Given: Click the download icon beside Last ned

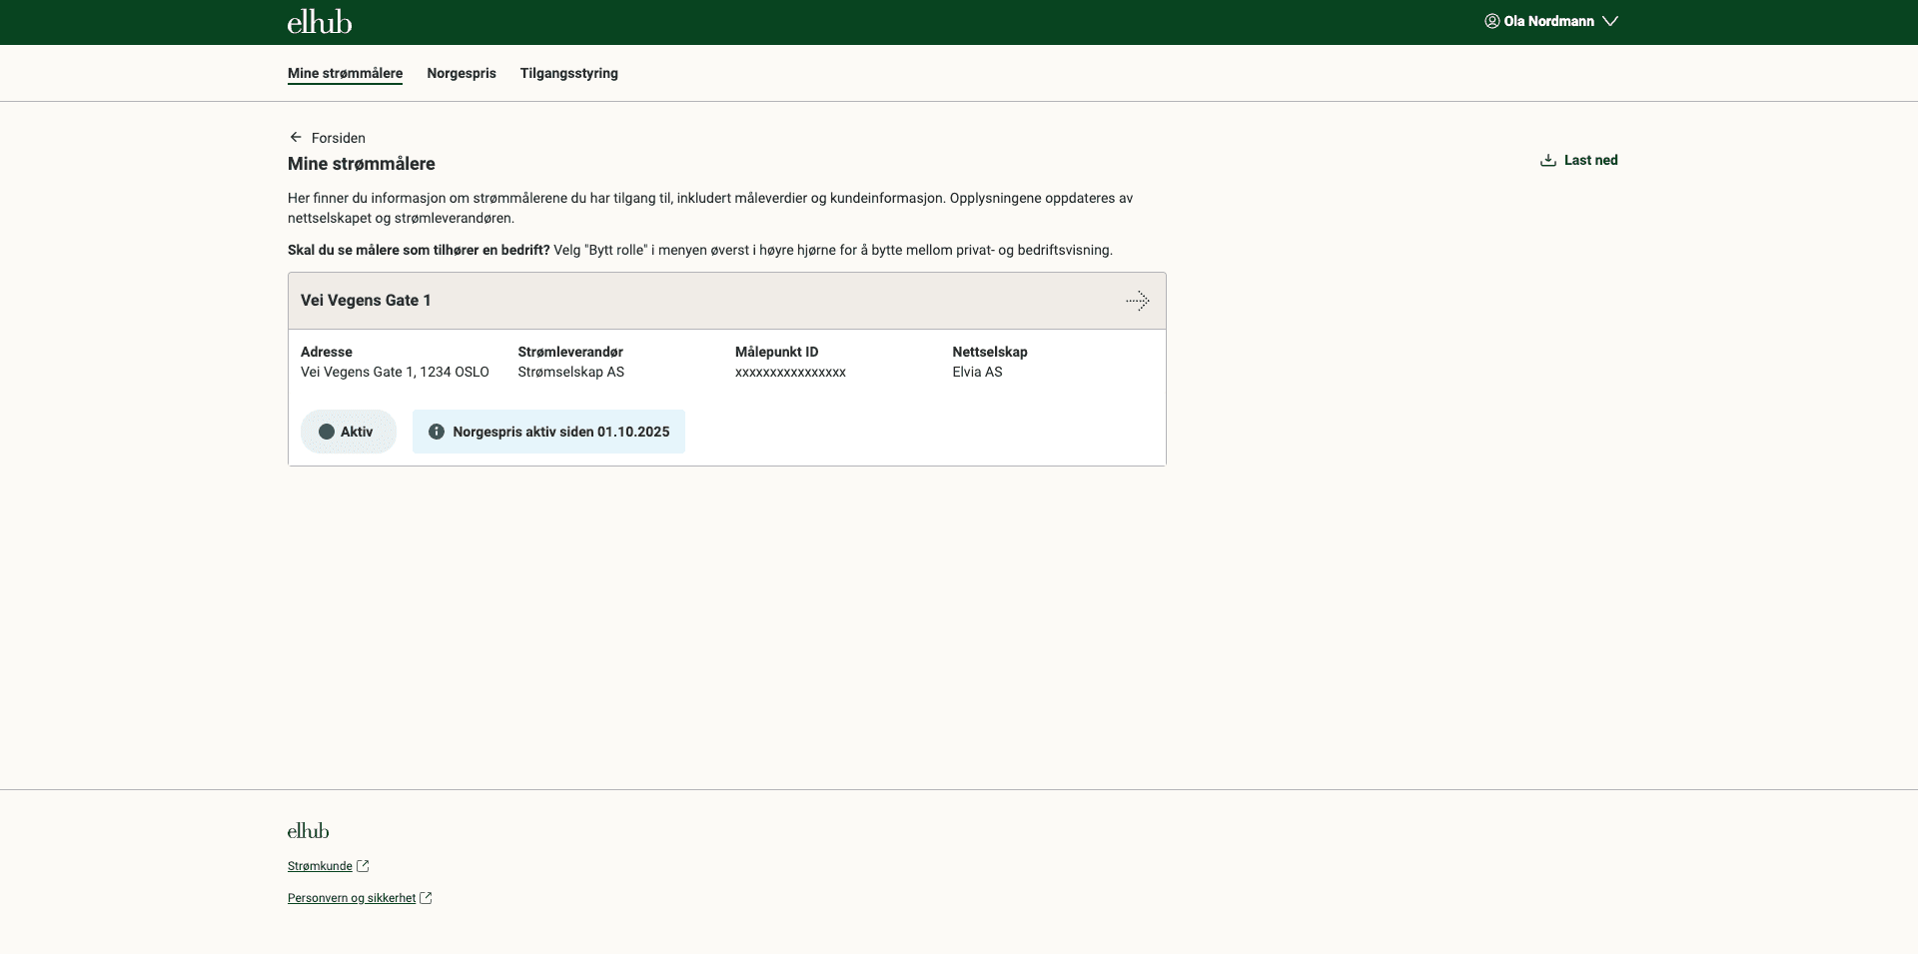Looking at the screenshot, I should (1547, 160).
